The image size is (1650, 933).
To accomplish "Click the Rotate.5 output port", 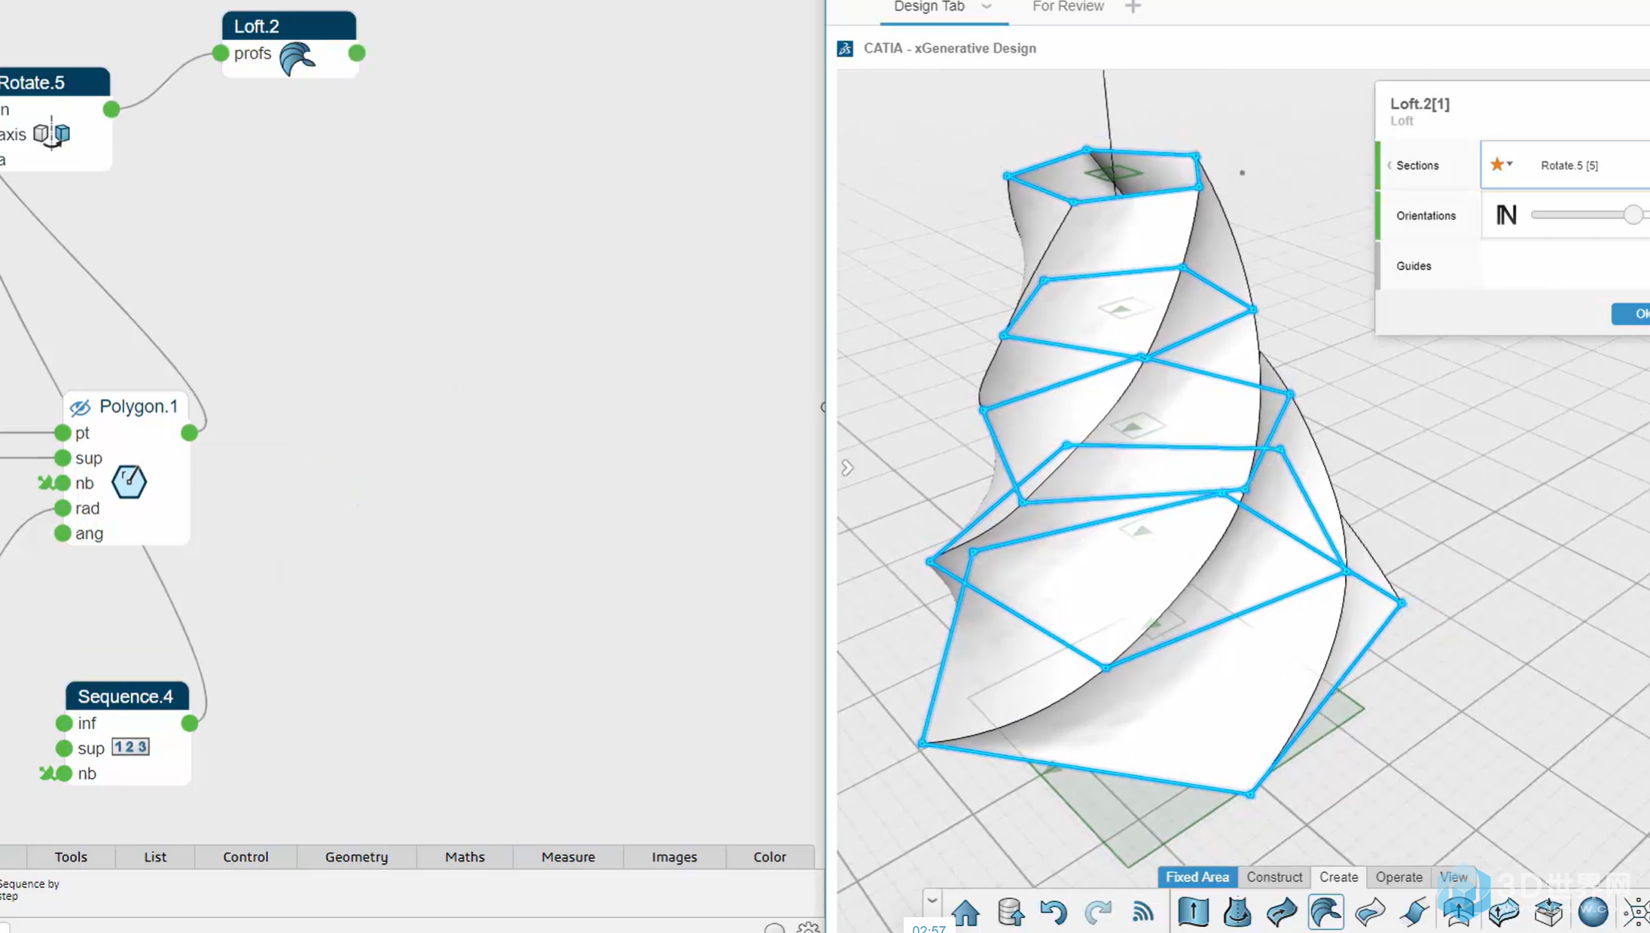I will click(x=111, y=109).
